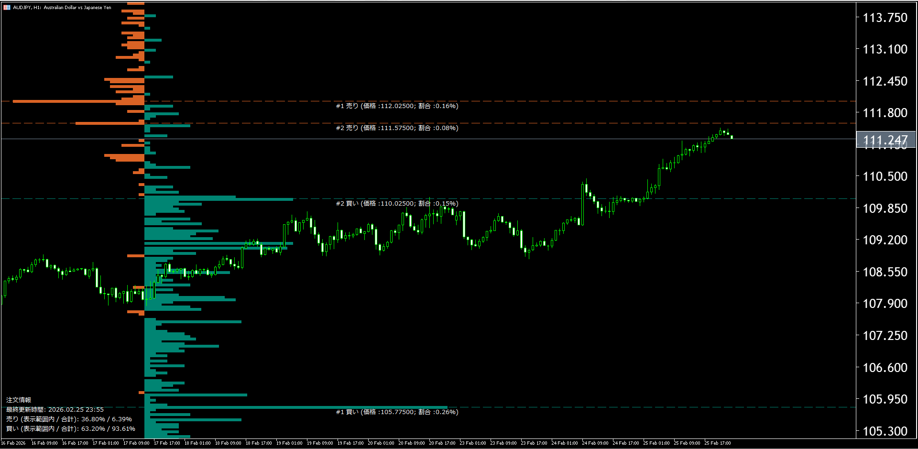Click the 16 Feb 17:00 time axis label
This screenshot has height=449, width=918.
pyautogui.click(x=75, y=443)
